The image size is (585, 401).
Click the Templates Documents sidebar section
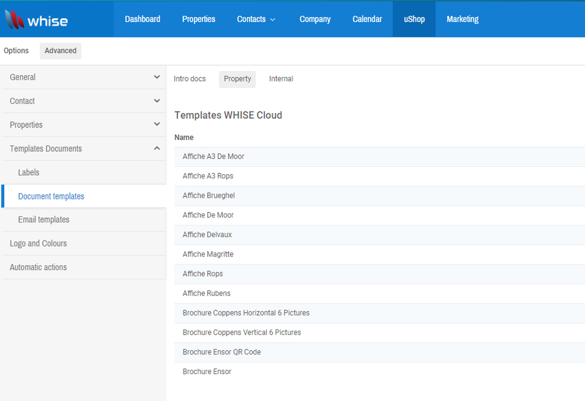click(84, 149)
